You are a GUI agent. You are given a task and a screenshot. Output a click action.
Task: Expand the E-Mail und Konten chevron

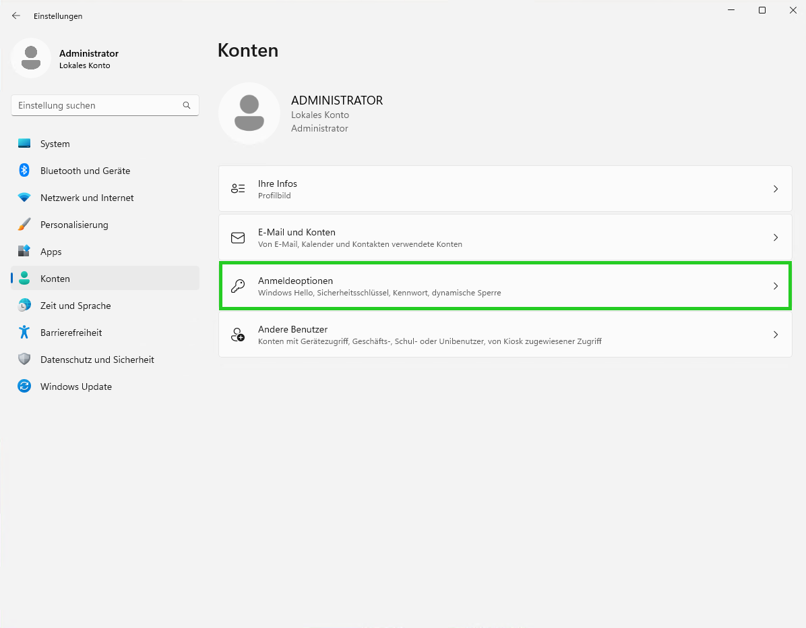pos(775,237)
